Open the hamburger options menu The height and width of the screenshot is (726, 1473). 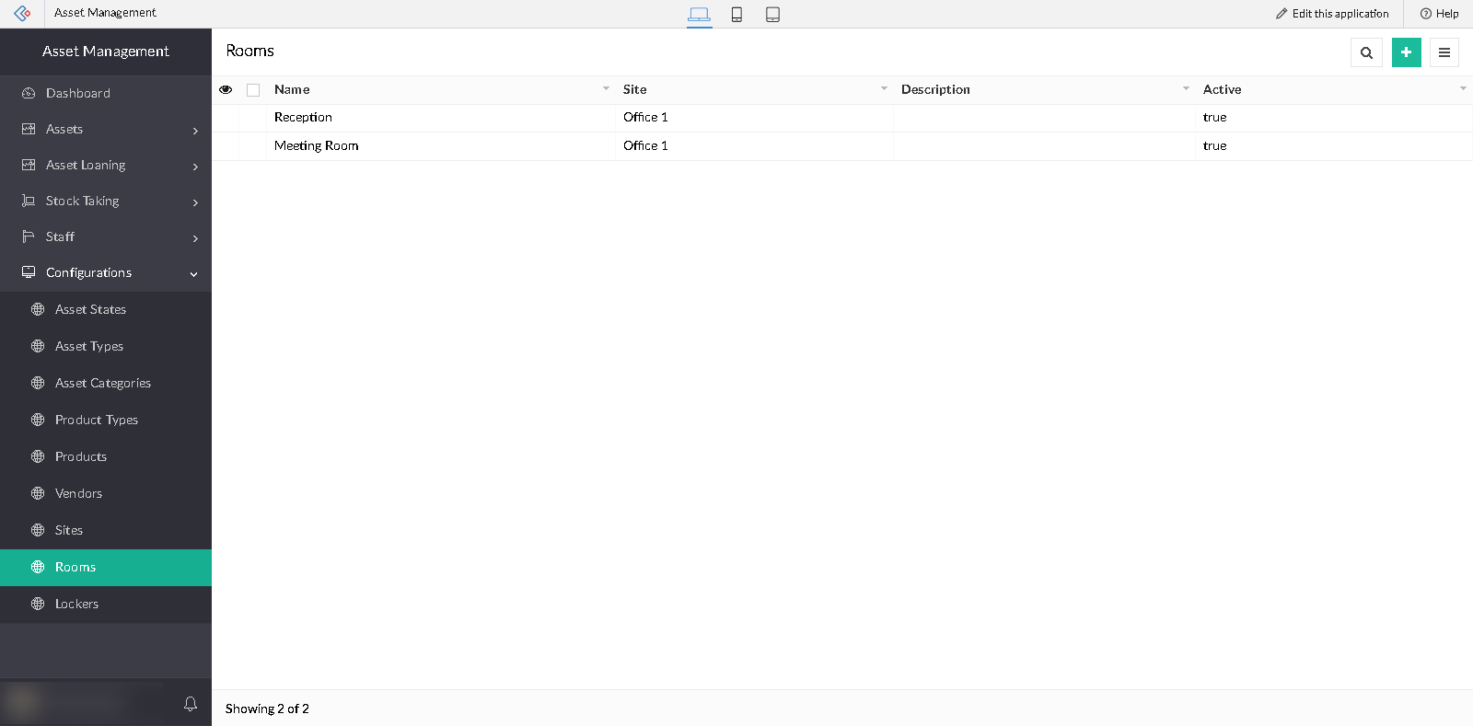coord(1444,52)
